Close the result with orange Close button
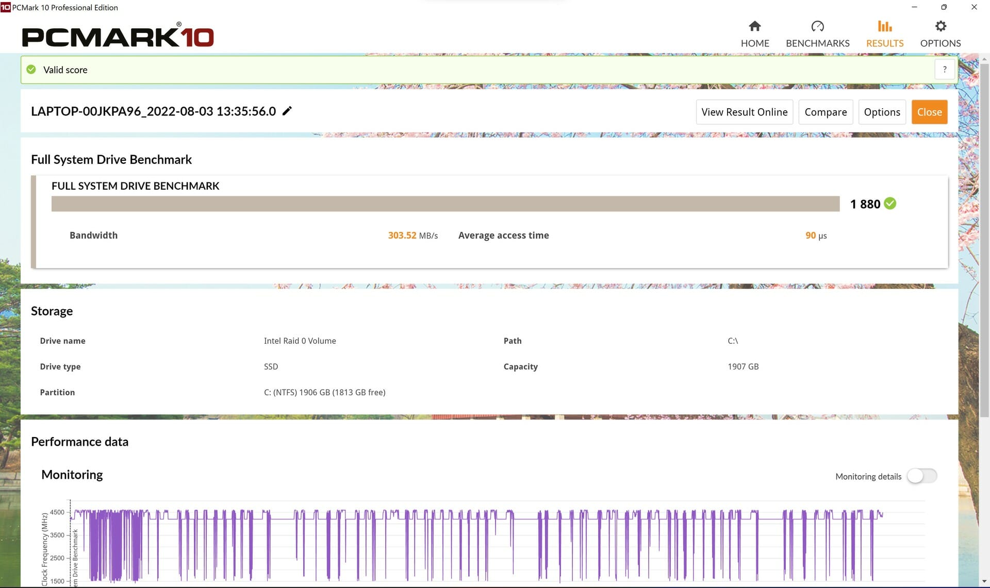 929,112
